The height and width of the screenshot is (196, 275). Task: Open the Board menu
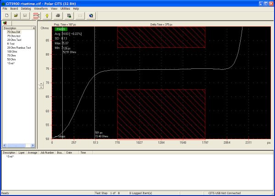(x=14, y=8)
